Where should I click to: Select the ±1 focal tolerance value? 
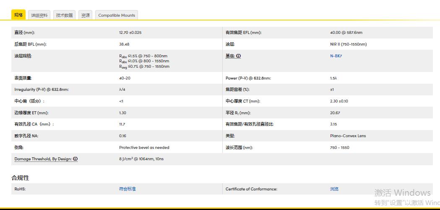tap(332, 90)
